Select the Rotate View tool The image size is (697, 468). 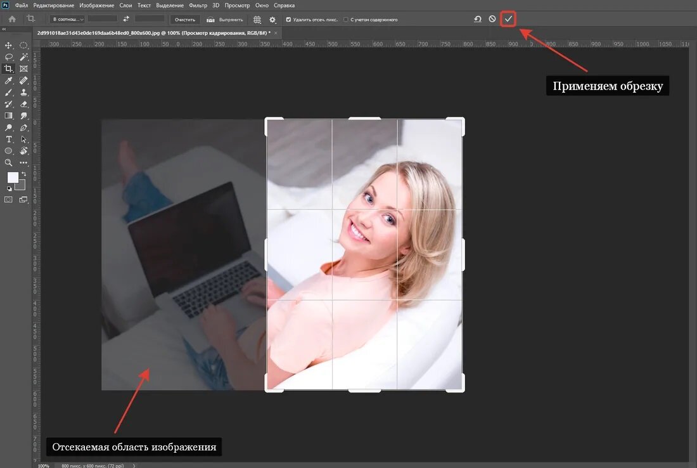[23, 151]
